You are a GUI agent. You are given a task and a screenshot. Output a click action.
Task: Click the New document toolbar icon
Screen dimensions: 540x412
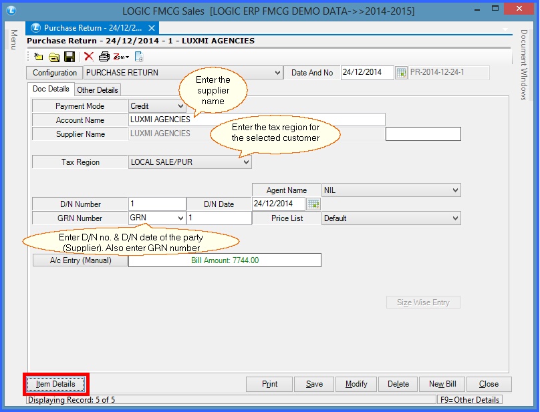(x=39, y=57)
